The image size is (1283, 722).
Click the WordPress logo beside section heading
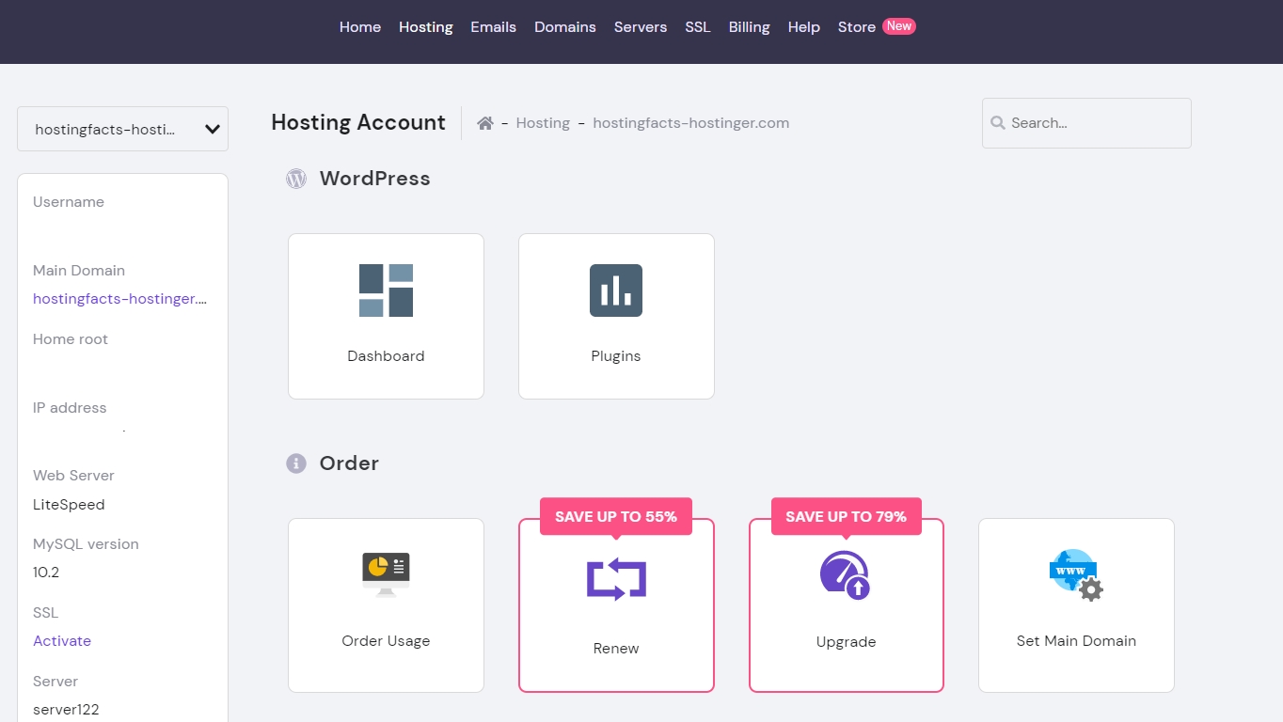coord(296,179)
